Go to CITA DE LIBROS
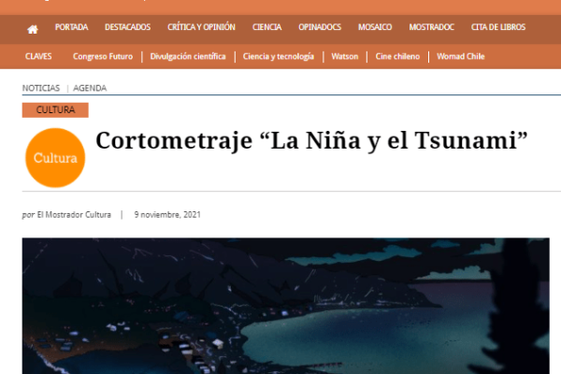Viewport: 561px width, 374px height. coord(498,27)
